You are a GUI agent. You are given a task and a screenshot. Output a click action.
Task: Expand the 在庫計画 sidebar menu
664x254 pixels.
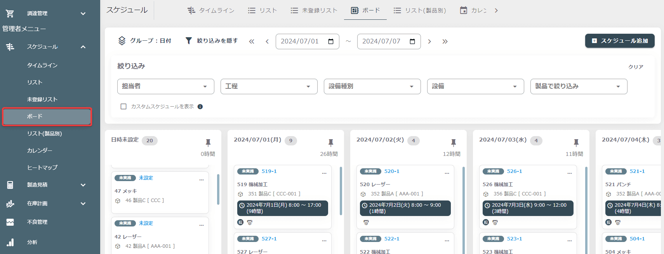pos(83,204)
